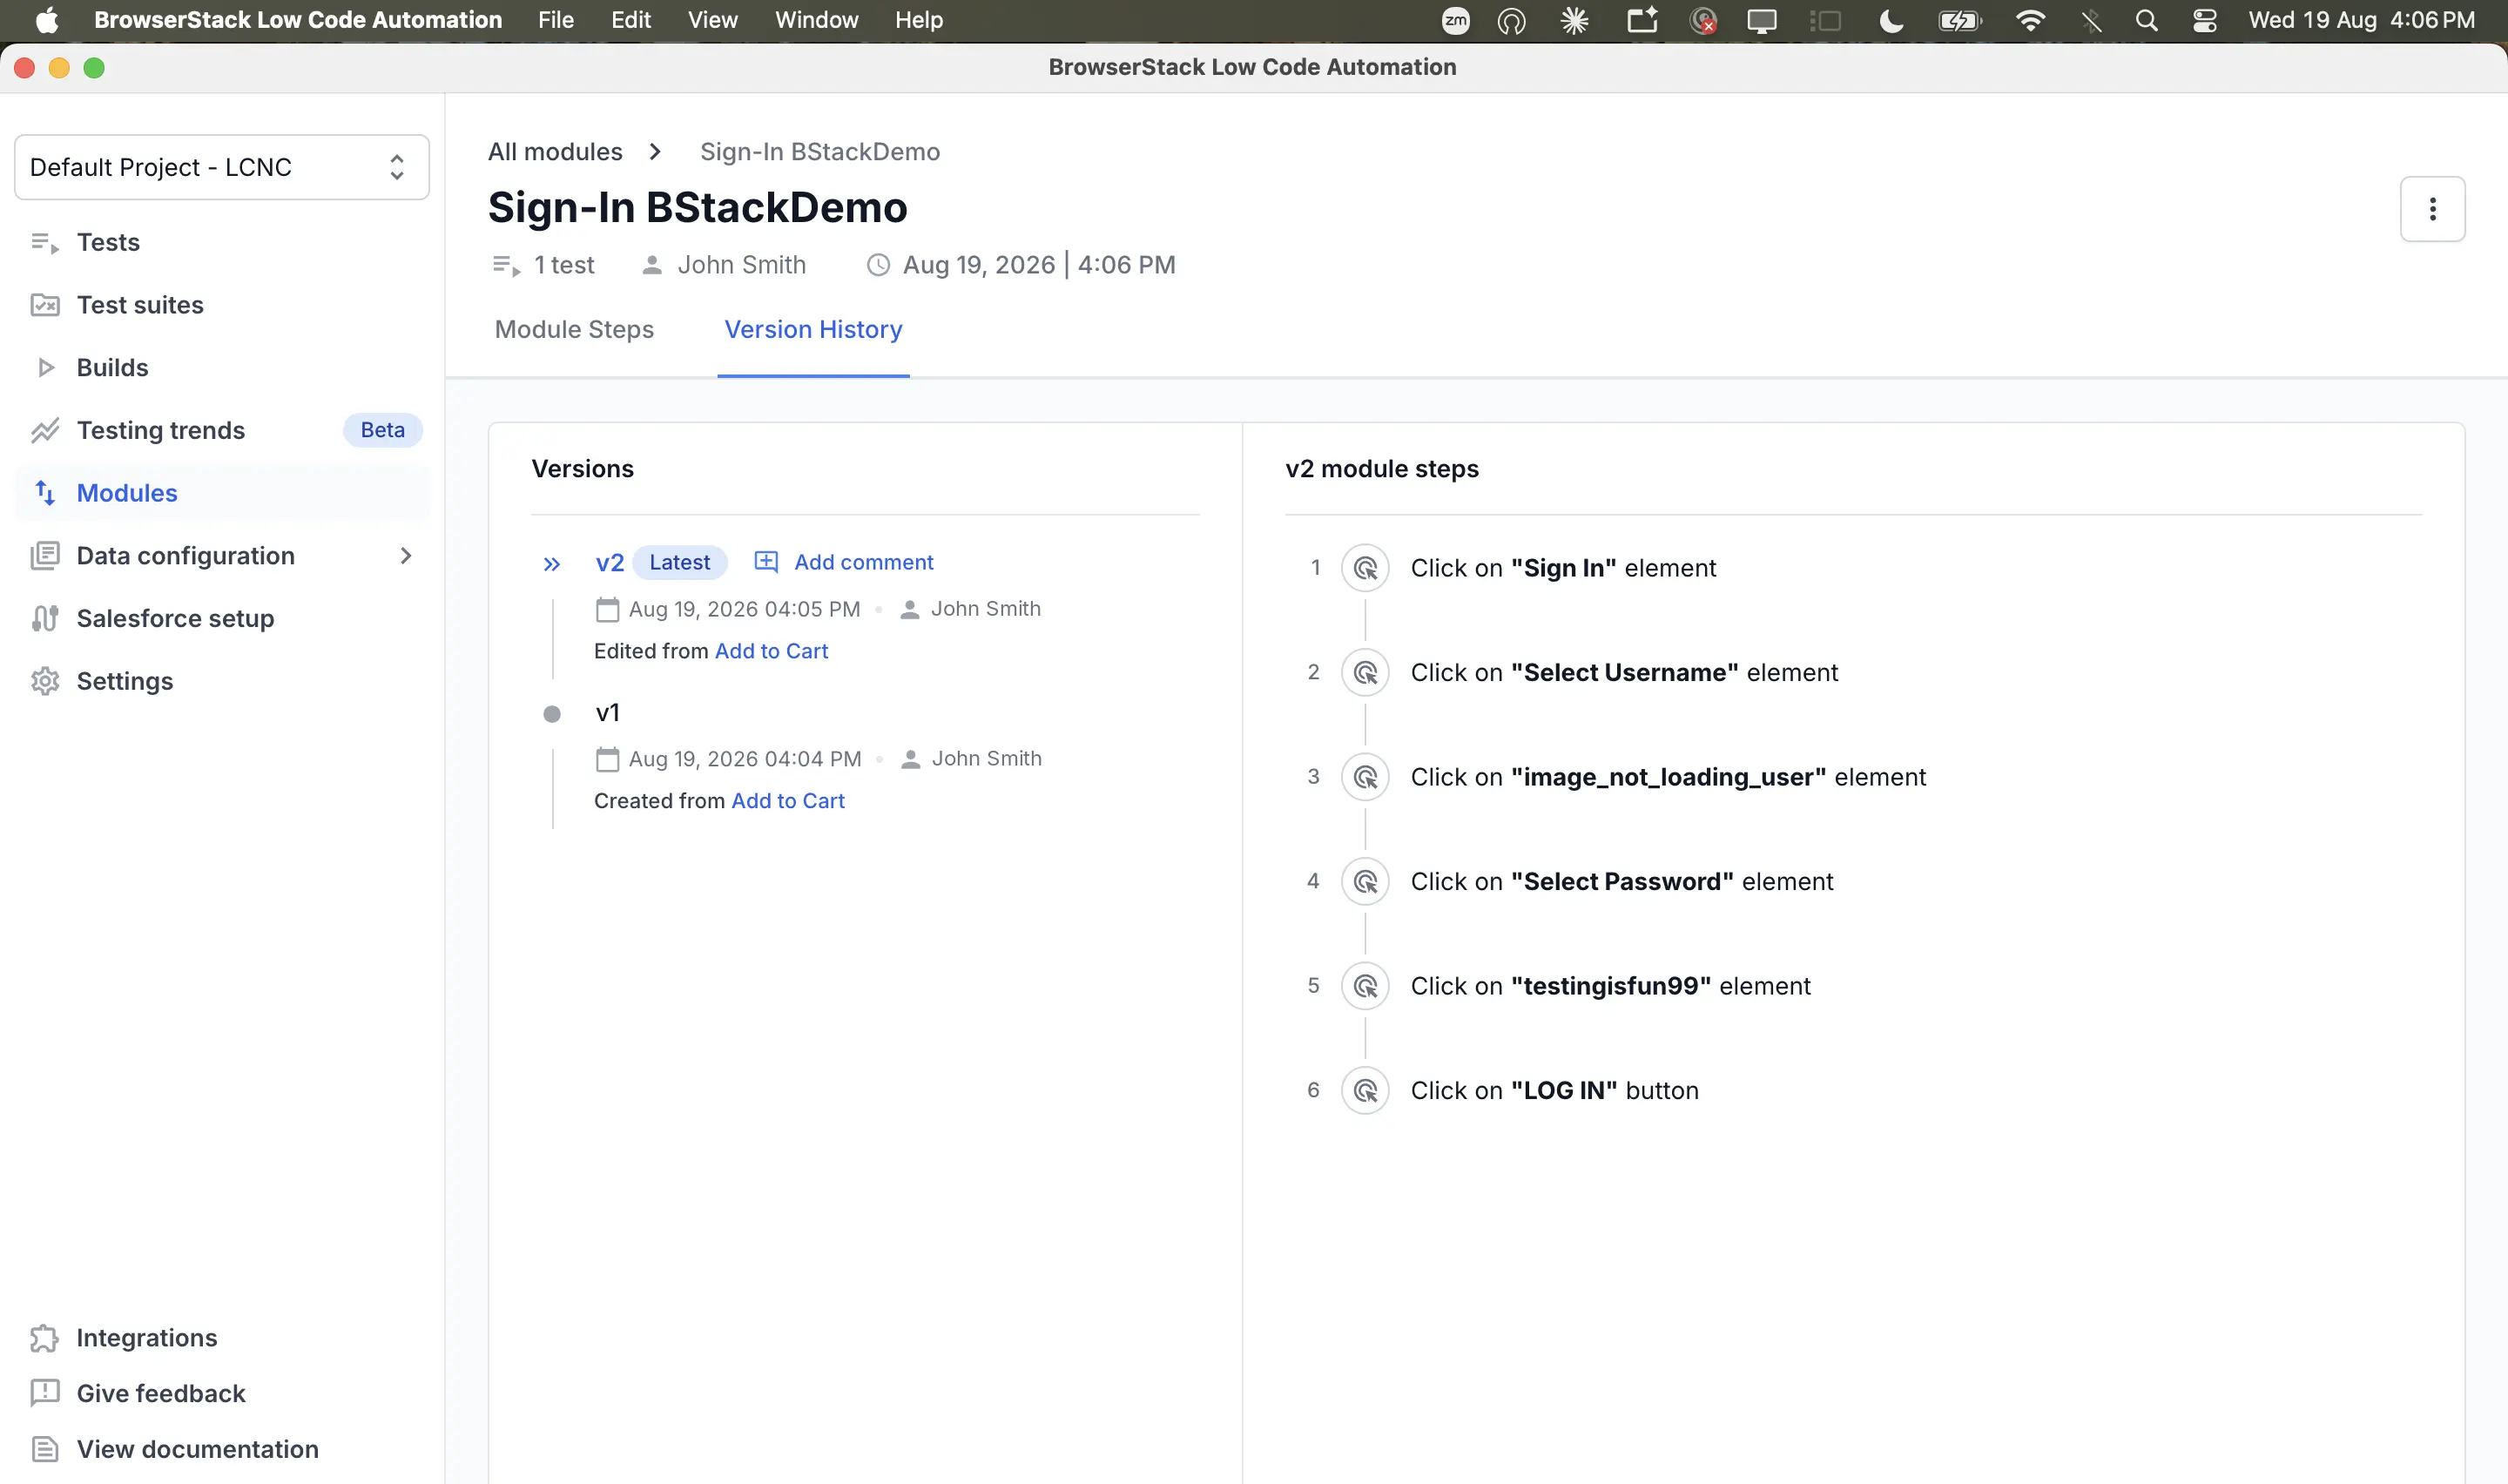Open the View menu
The height and width of the screenshot is (1484, 2508).
712,20
